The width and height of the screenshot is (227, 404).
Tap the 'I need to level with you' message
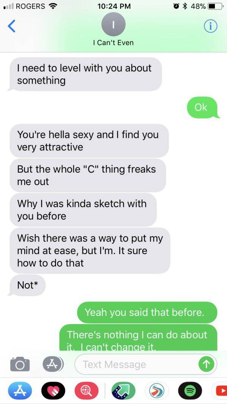coord(85,74)
